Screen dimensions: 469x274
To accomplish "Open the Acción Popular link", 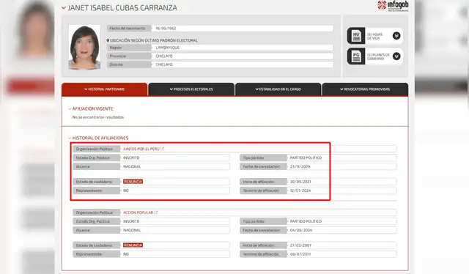I will point(138,212).
